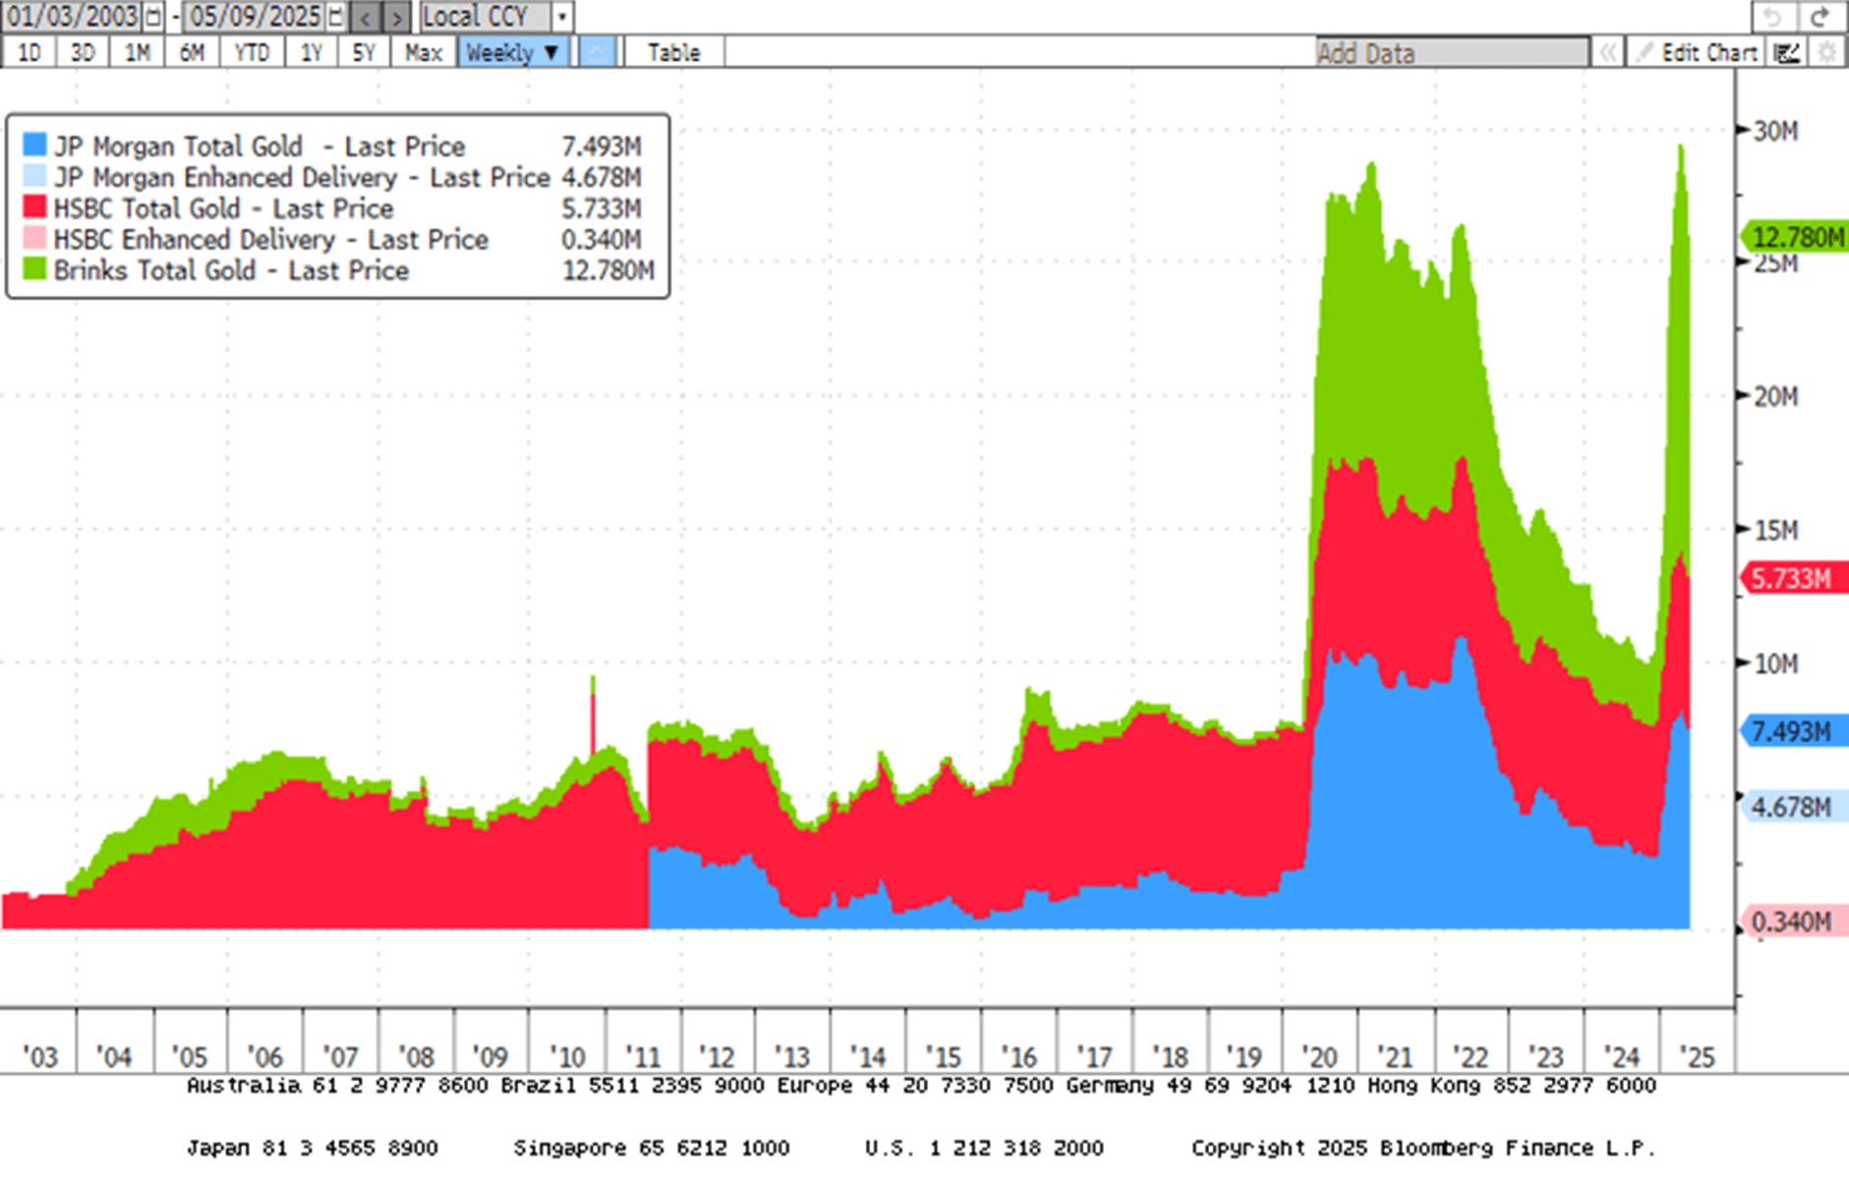Click the redo arrow icon
This screenshot has width=1849, height=1183.
(1821, 16)
